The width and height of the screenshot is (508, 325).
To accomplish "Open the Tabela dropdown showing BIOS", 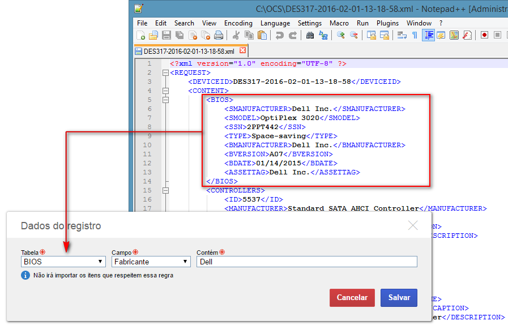I will click(x=63, y=262).
